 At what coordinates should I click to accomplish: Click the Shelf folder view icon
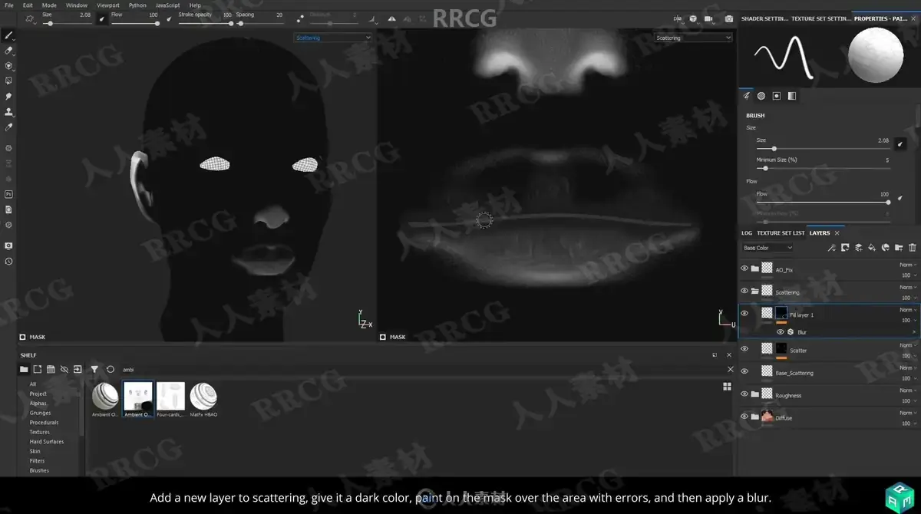(24, 369)
